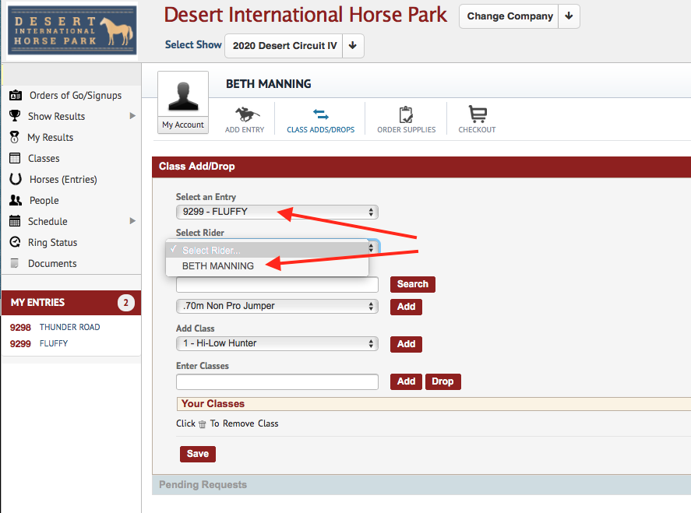
Task: Click the Checkout shopping cart icon
Action: 478,114
